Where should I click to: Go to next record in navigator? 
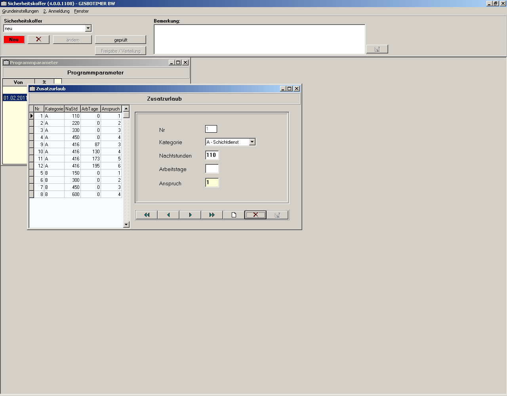point(190,215)
